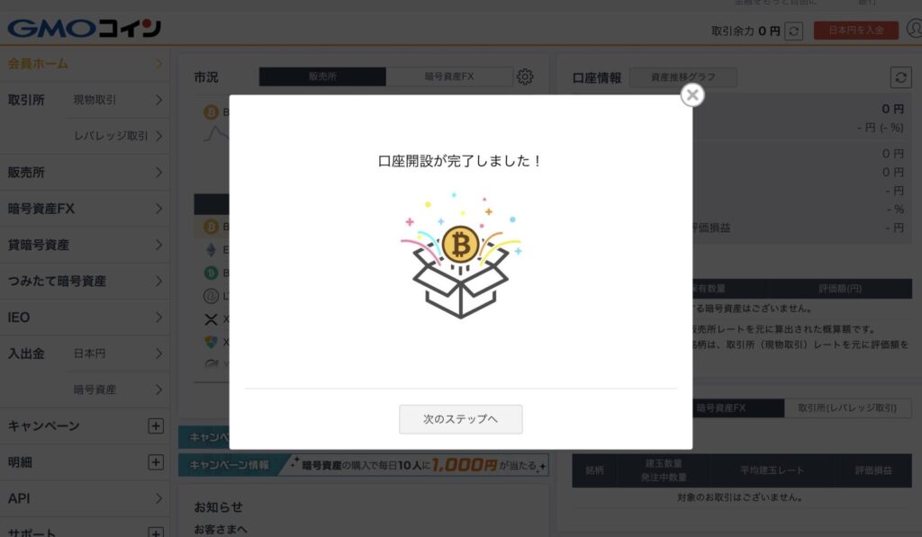Screen dimensions: 922x537
Task: Open the user profile icon
Action: coord(915,28)
